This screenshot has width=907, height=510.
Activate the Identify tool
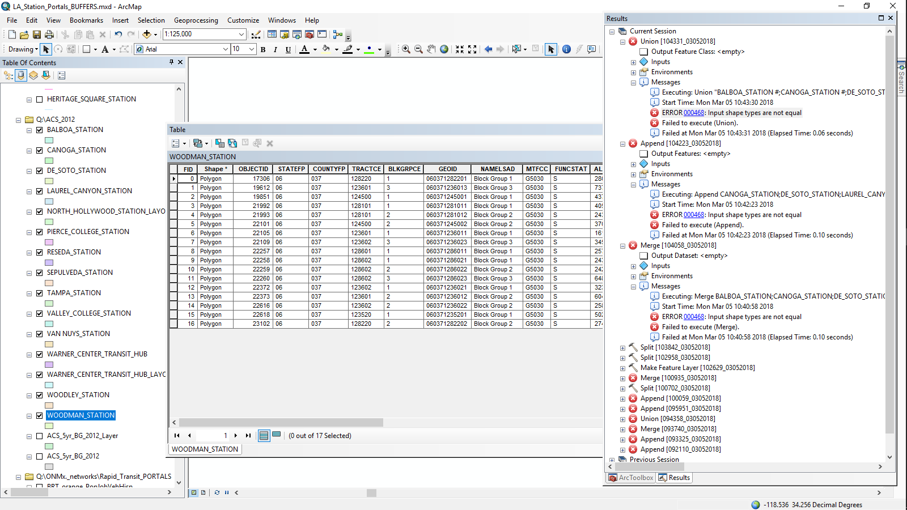click(x=566, y=49)
